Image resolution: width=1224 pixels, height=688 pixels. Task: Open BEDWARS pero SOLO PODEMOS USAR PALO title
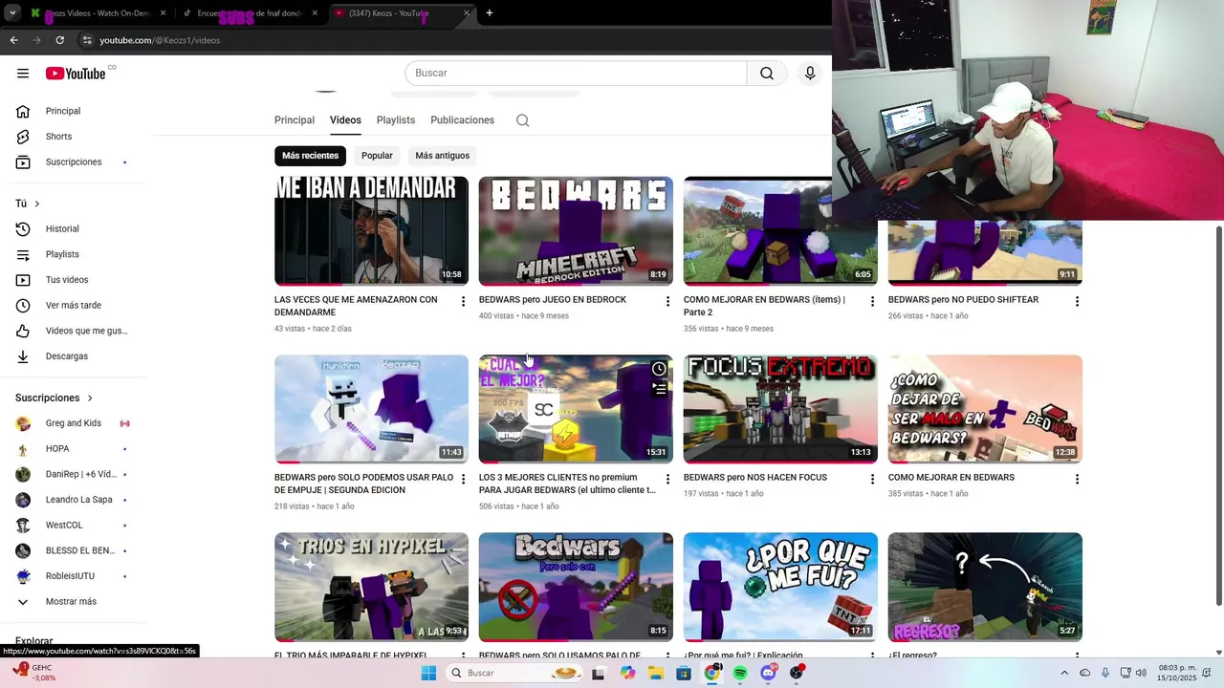pyautogui.click(x=363, y=484)
